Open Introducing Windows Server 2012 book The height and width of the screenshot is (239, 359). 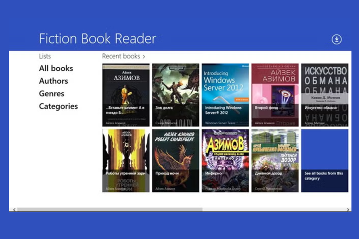(225, 95)
